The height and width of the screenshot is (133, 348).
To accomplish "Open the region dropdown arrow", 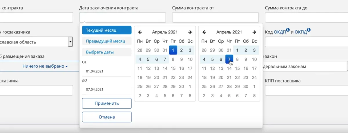I will [70, 42].
